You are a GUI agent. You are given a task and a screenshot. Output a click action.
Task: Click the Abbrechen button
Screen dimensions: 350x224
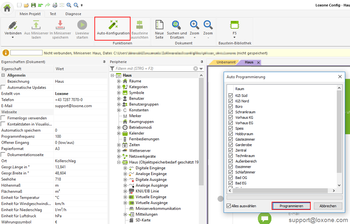328,206
